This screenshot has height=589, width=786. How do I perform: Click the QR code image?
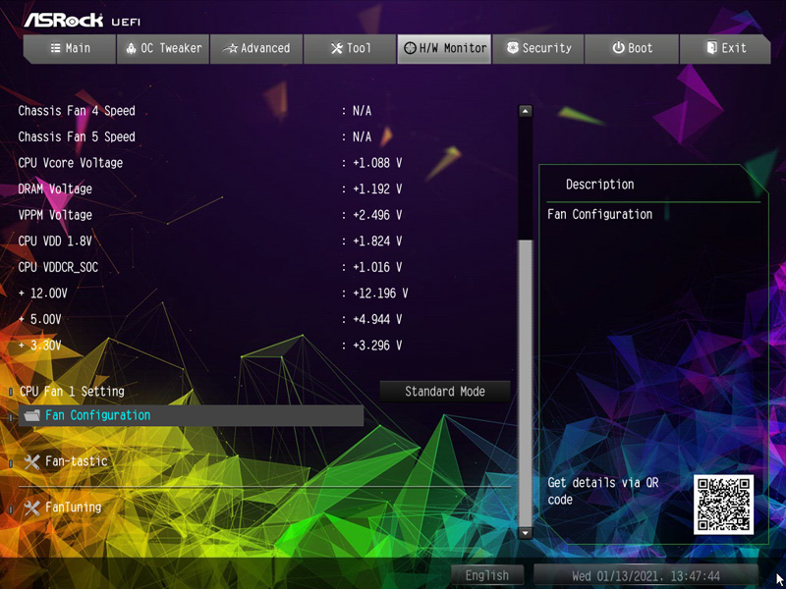point(723,505)
